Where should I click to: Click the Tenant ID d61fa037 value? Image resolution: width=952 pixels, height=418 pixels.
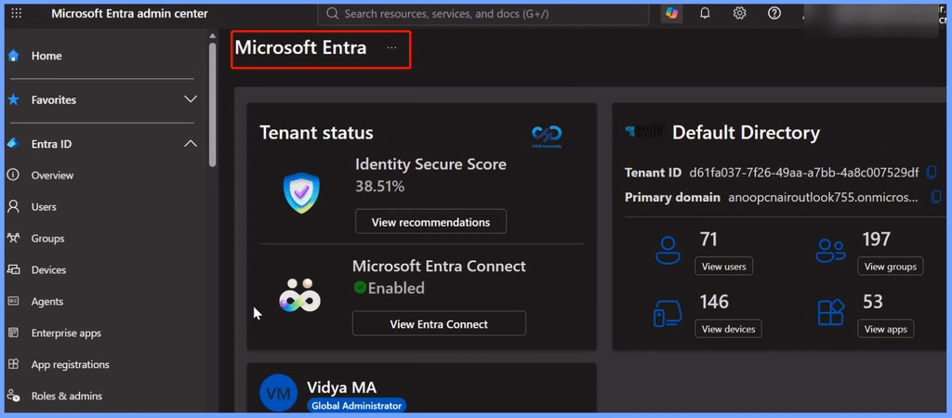tap(804, 173)
